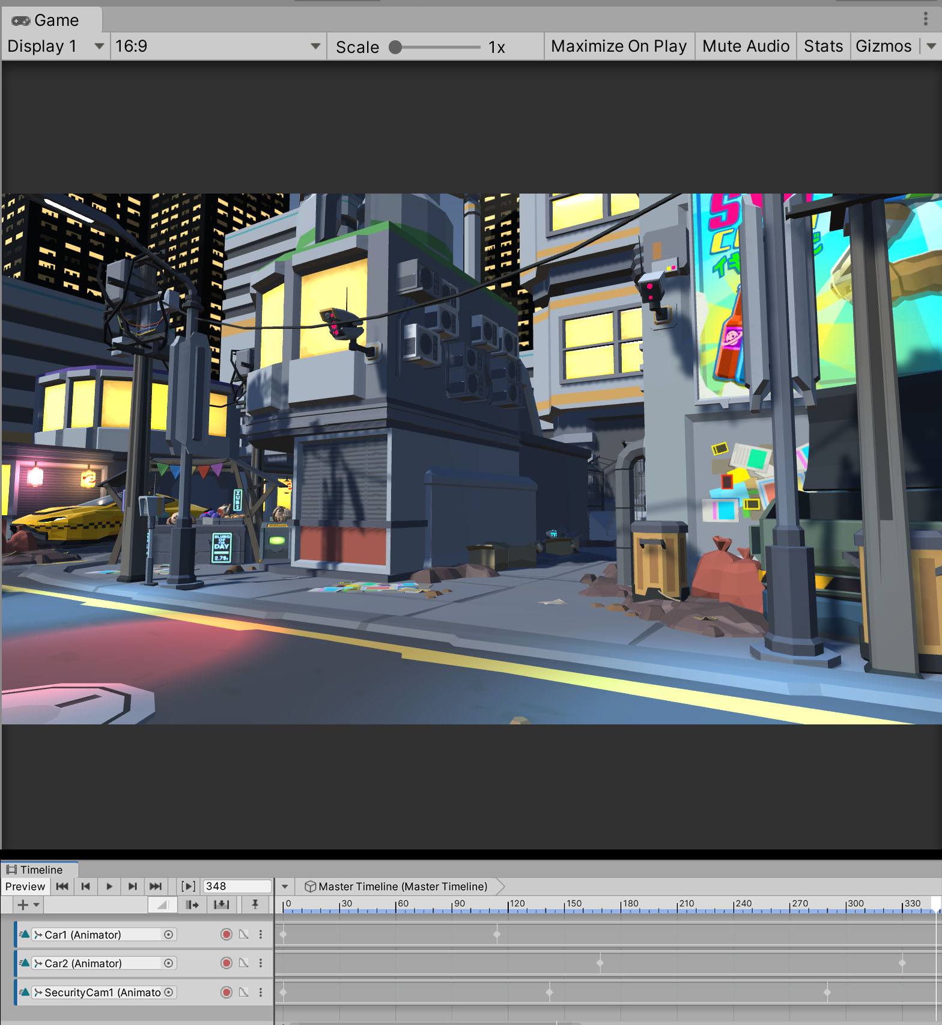
Task: Open the 16:9 aspect ratio dropdown
Action: pos(217,46)
